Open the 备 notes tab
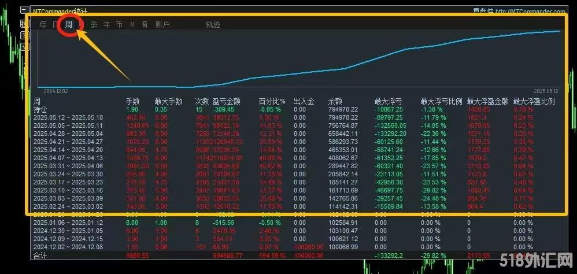 click(145, 25)
